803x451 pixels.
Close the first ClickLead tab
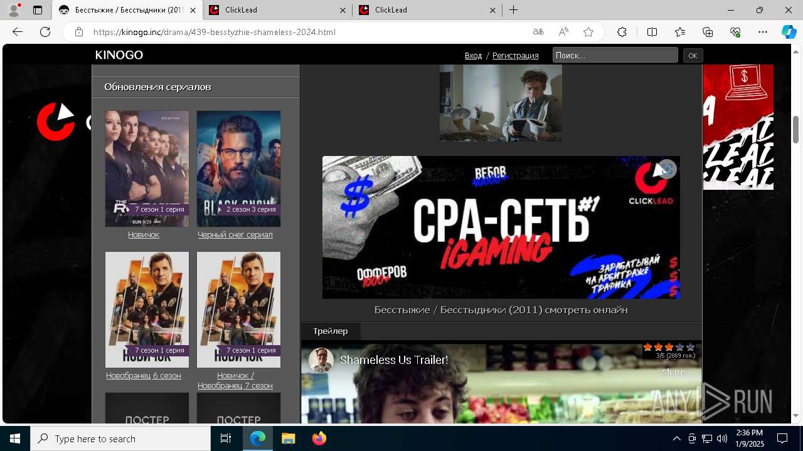pos(343,10)
